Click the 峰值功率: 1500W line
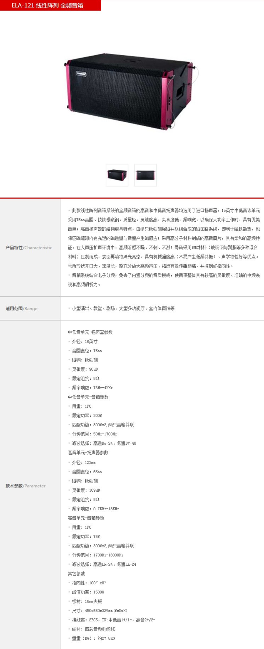This screenshot has height=649, width=264. click(86, 592)
